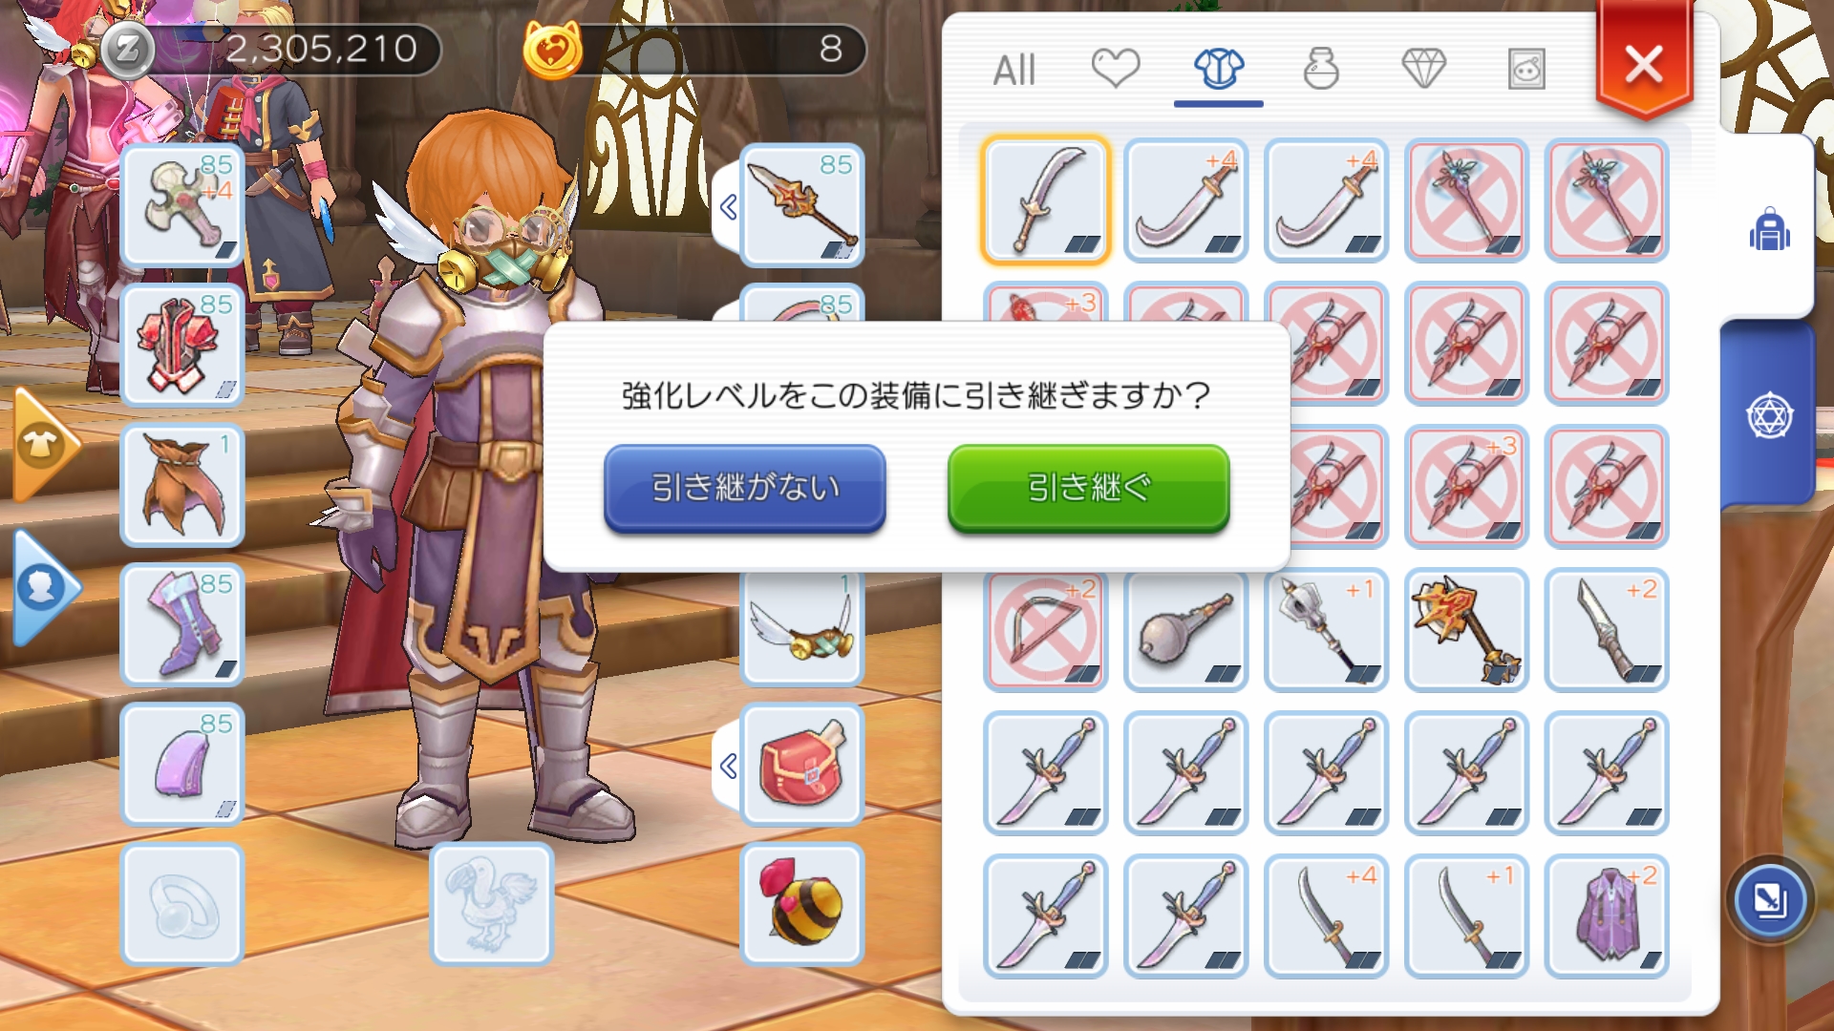Tap the bee accessory equipment slot
Viewport: 1834px width, 1031px height.
click(x=802, y=904)
